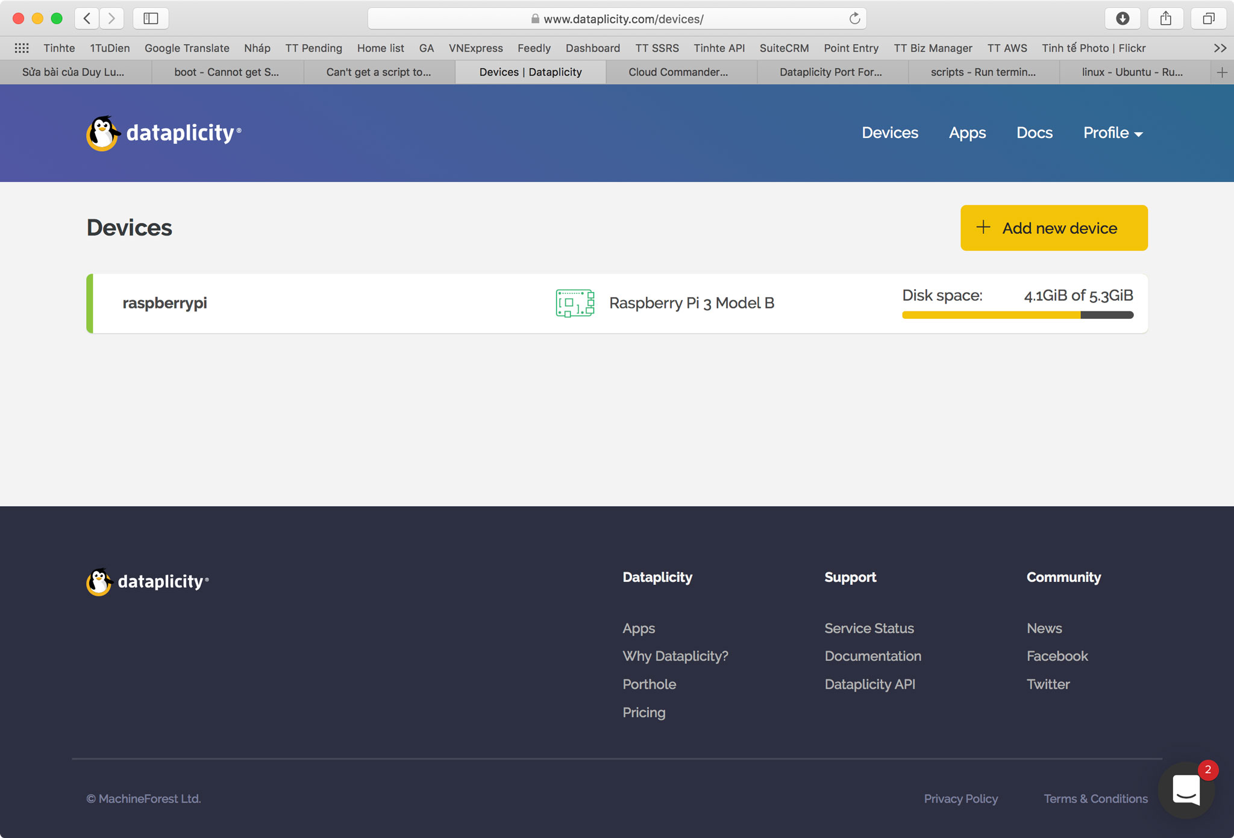The image size is (1234, 838).
Task: Click the lock icon in the address bar
Action: (535, 19)
